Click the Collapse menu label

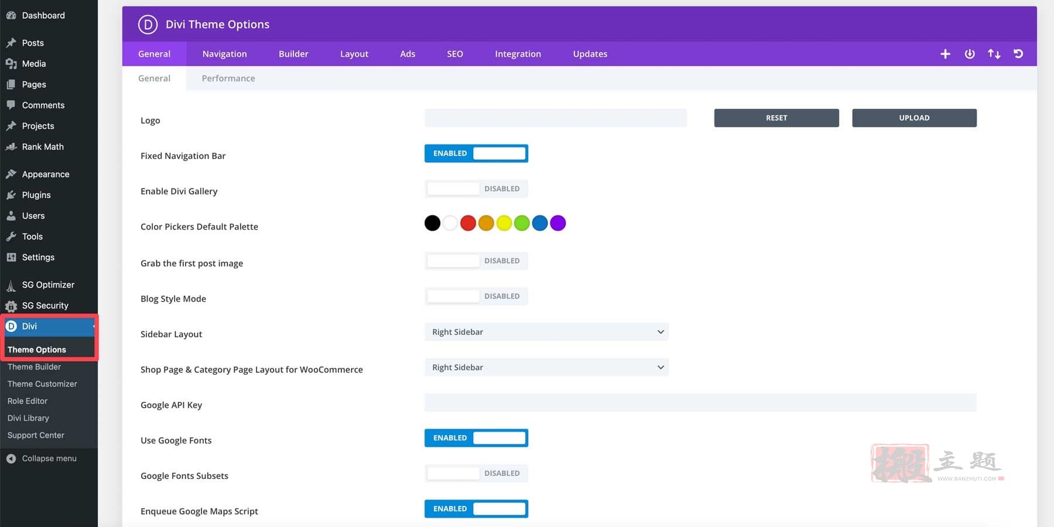(49, 458)
